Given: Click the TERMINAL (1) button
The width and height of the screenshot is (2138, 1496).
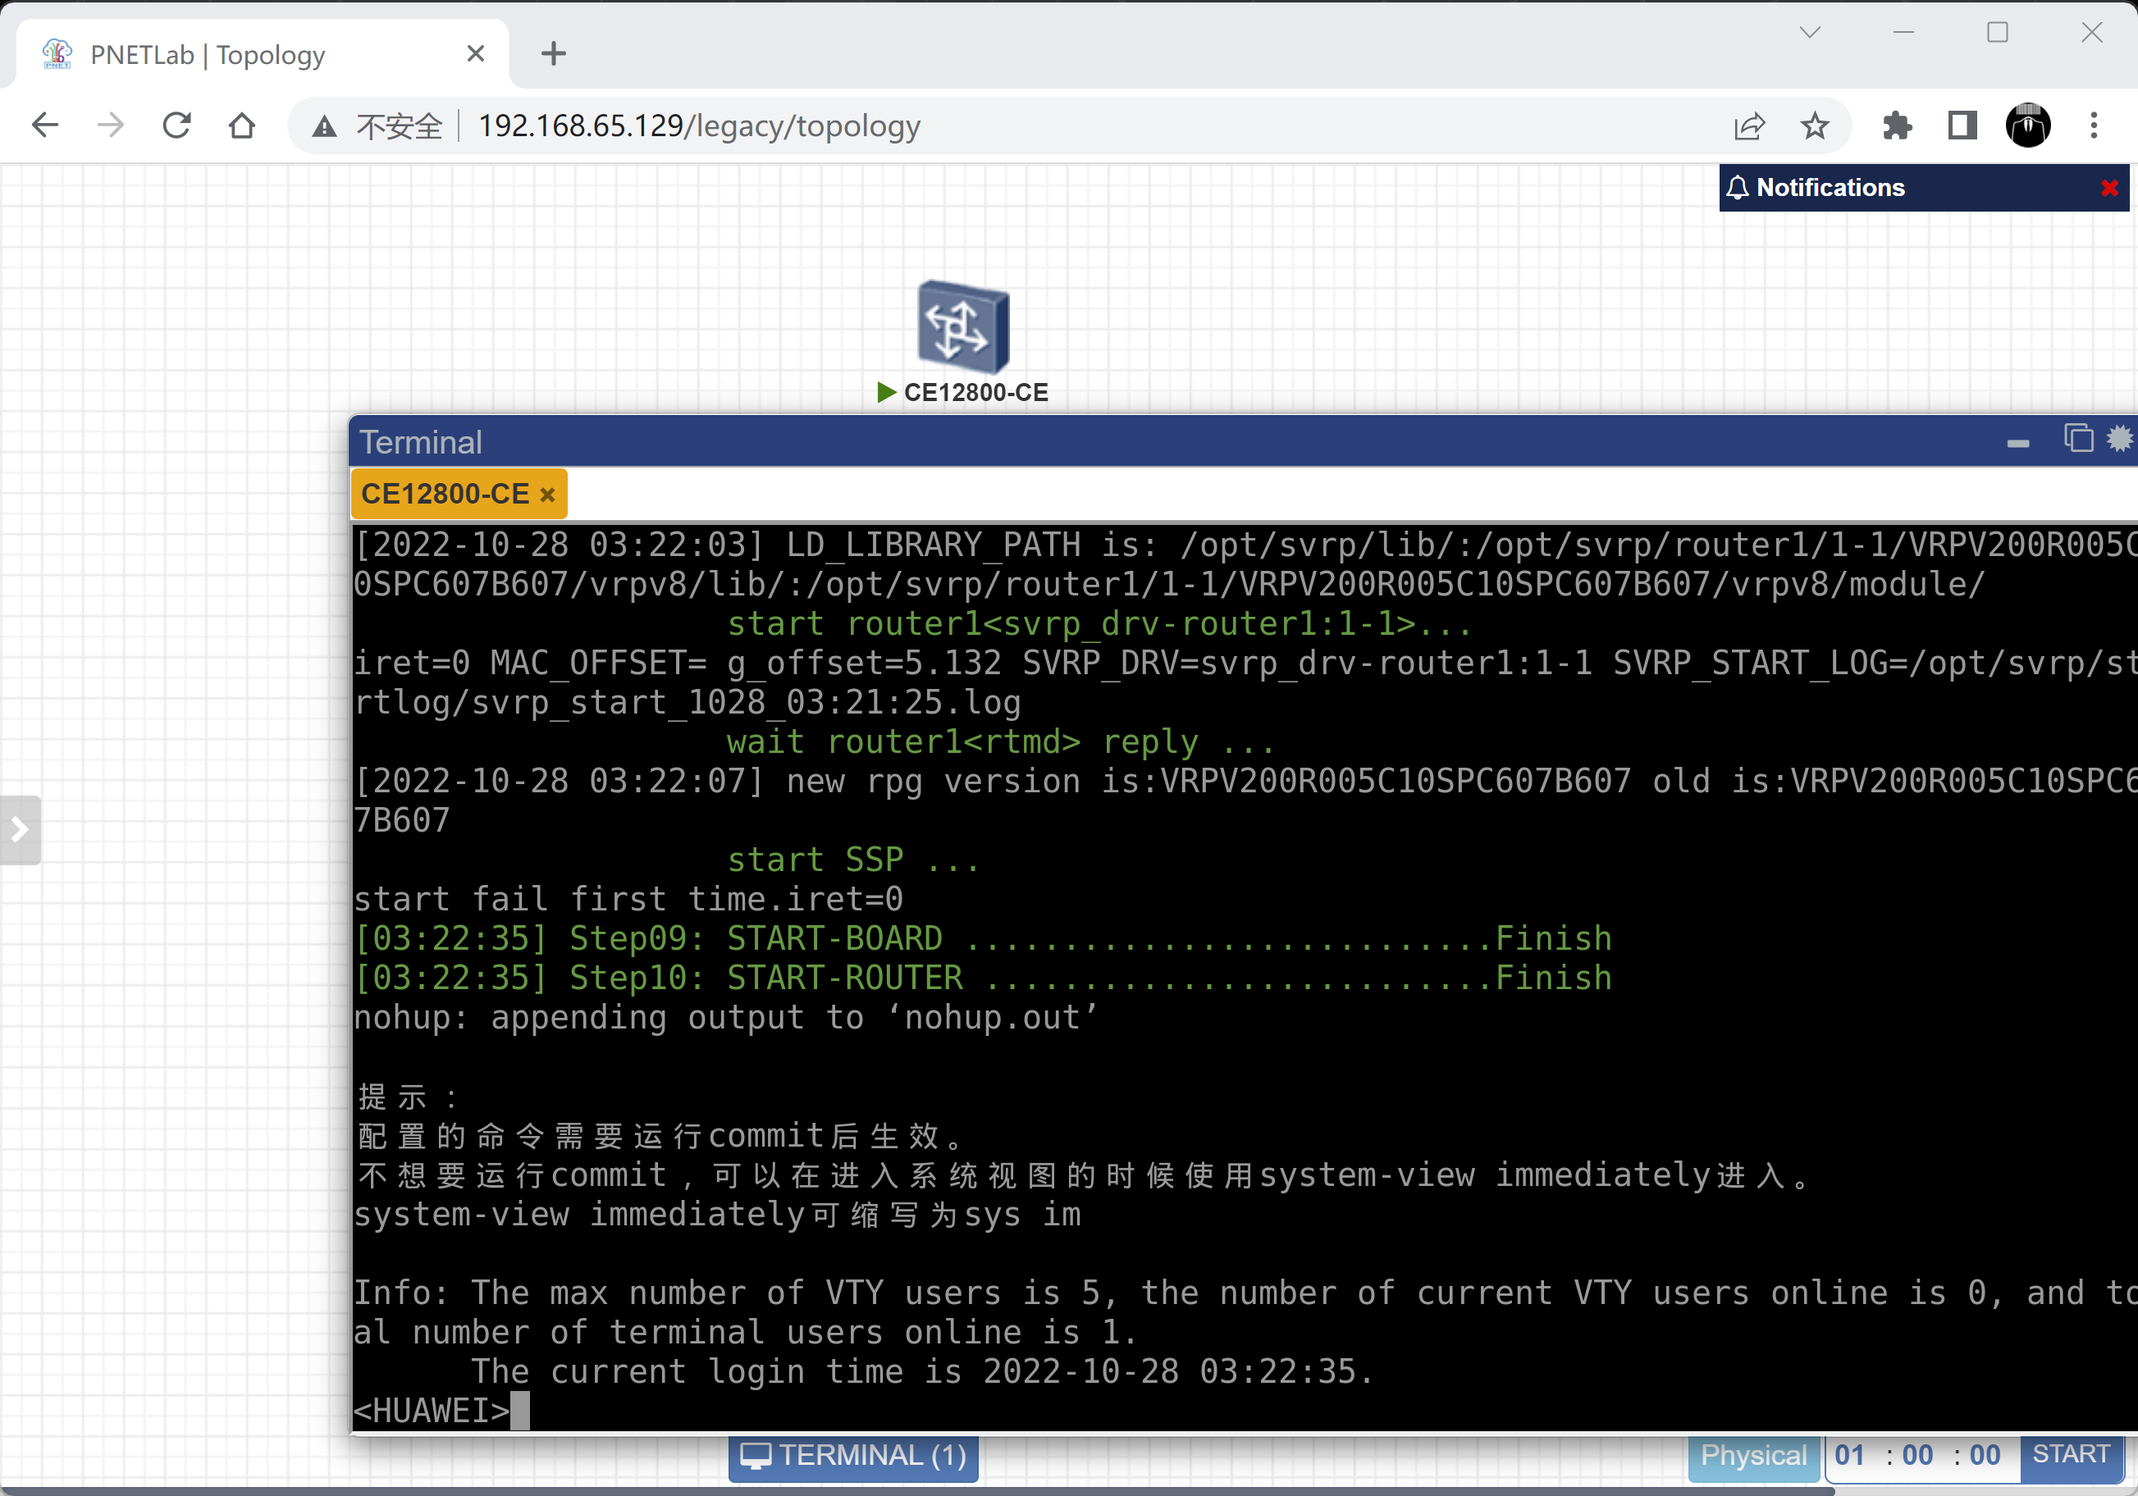Looking at the screenshot, I should [853, 1455].
